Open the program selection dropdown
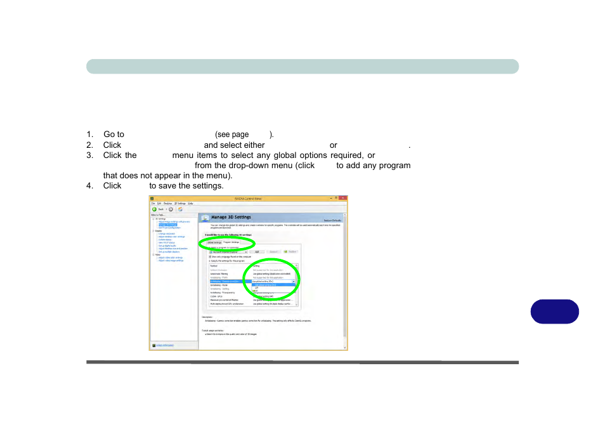Image resolution: width=605 pixels, height=427 pixels. [228, 252]
